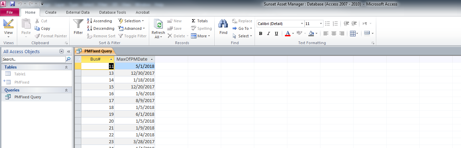This screenshot has height=148, width=461.
Task: Toggle Bold text formatting
Action: [260, 34]
